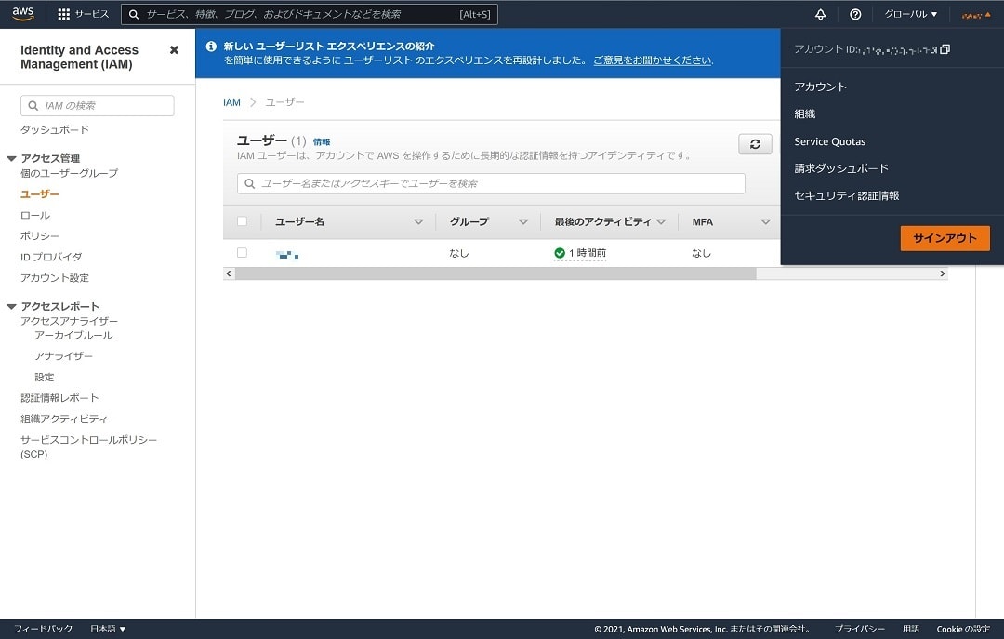Copy the account ID with copy icon
This screenshot has width=1004, height=639.
[945, 49]
